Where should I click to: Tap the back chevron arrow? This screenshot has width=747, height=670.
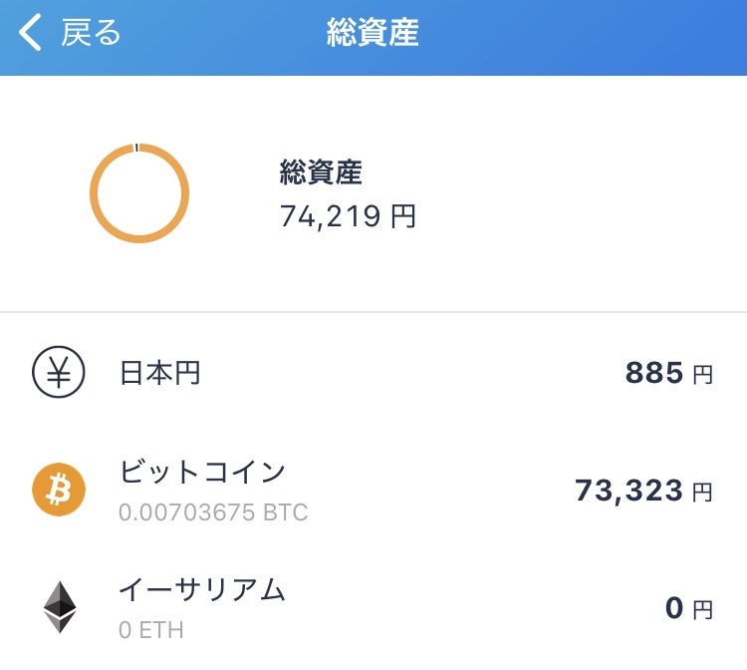[31, 33]
